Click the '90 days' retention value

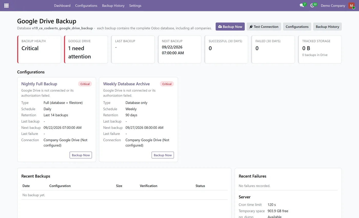pos(131,115)
